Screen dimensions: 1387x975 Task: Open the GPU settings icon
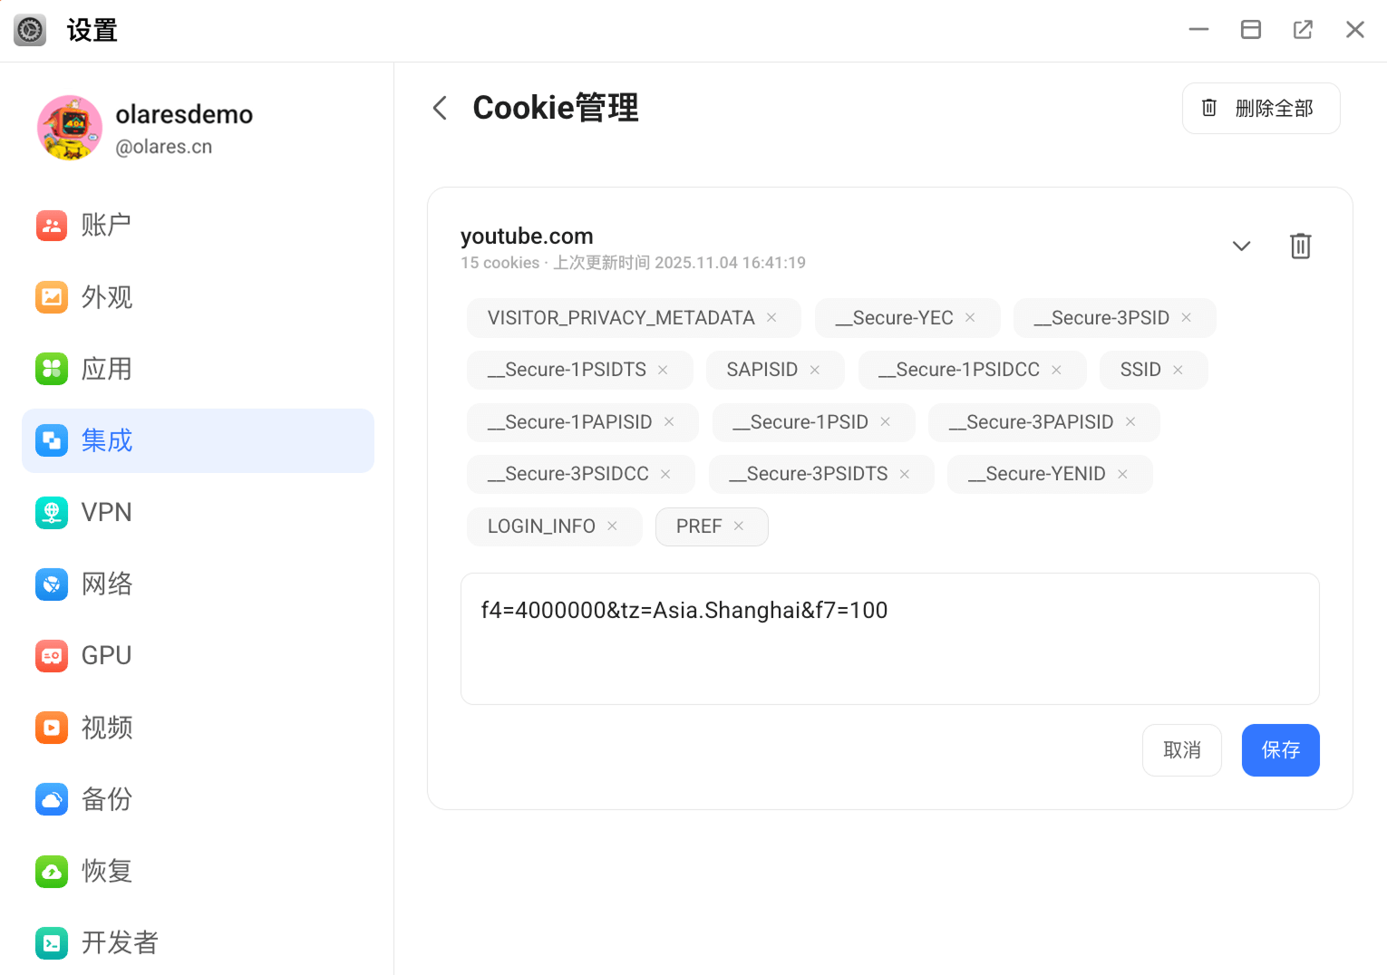(52, 655)
